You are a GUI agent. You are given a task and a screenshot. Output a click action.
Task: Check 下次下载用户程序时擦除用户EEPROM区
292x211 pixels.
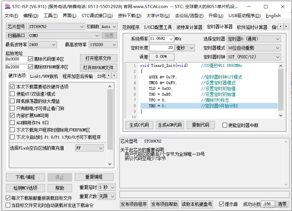point(12,130)
